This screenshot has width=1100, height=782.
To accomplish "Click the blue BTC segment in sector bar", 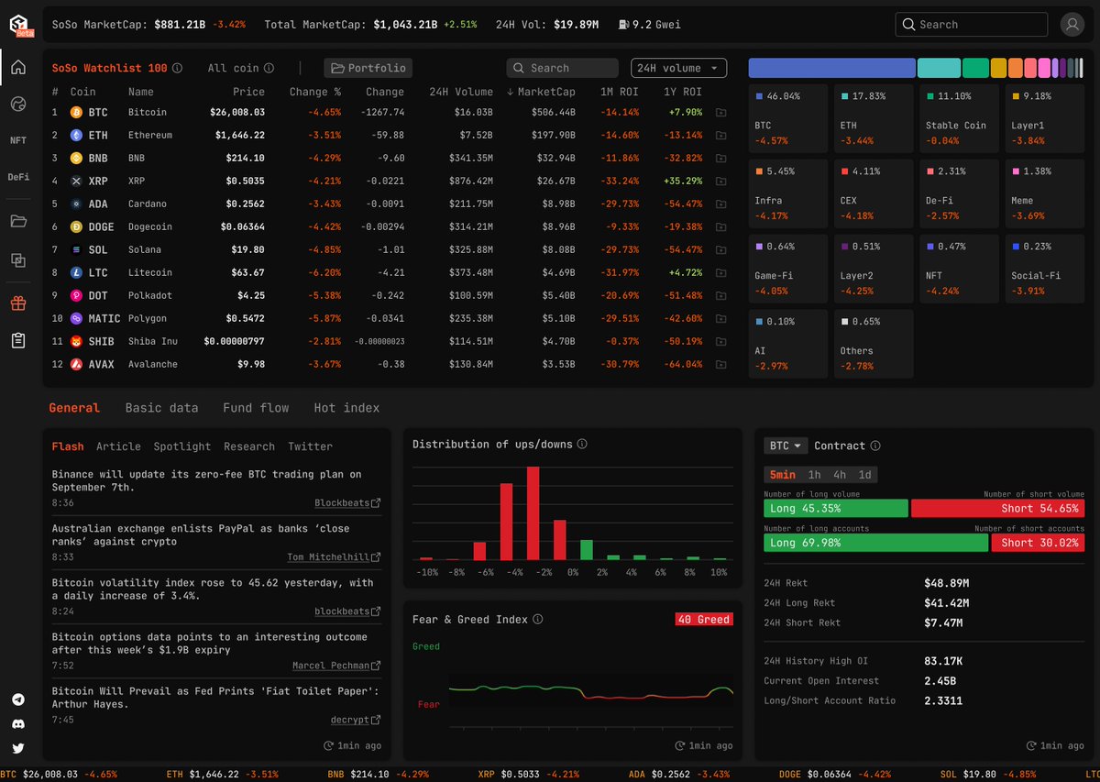I will pyautogui.click(x=832, y=68).
